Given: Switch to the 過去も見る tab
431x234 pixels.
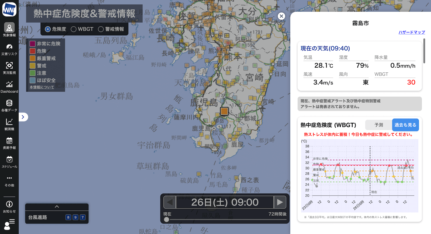Looking at the screenshot, I should [405, 125].
